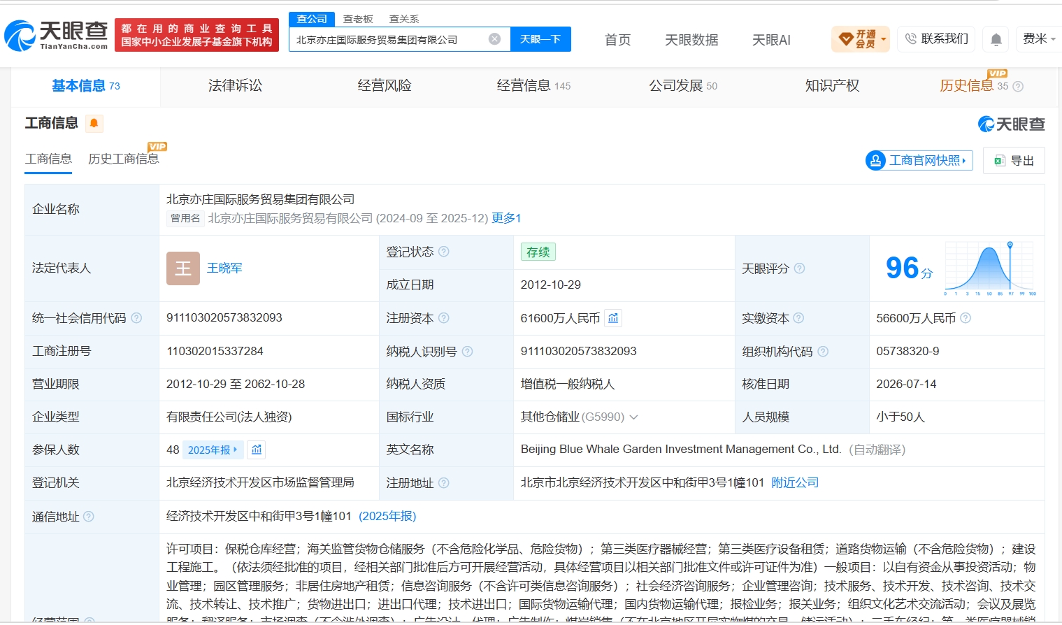Image resolution: width=1062 pixels, height=625 pixels.
Task: Click the business info alert bell icon
Action: click(x=94, y=124)
